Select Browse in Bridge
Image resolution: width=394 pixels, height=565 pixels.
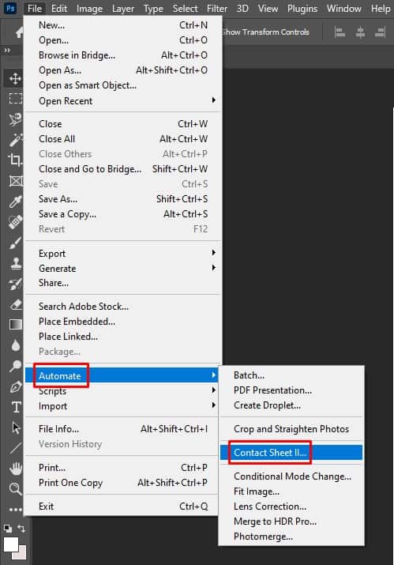tap(122, 55)
